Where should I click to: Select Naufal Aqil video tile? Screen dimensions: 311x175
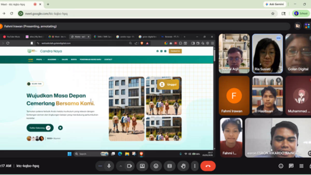[x=234, y=53]
